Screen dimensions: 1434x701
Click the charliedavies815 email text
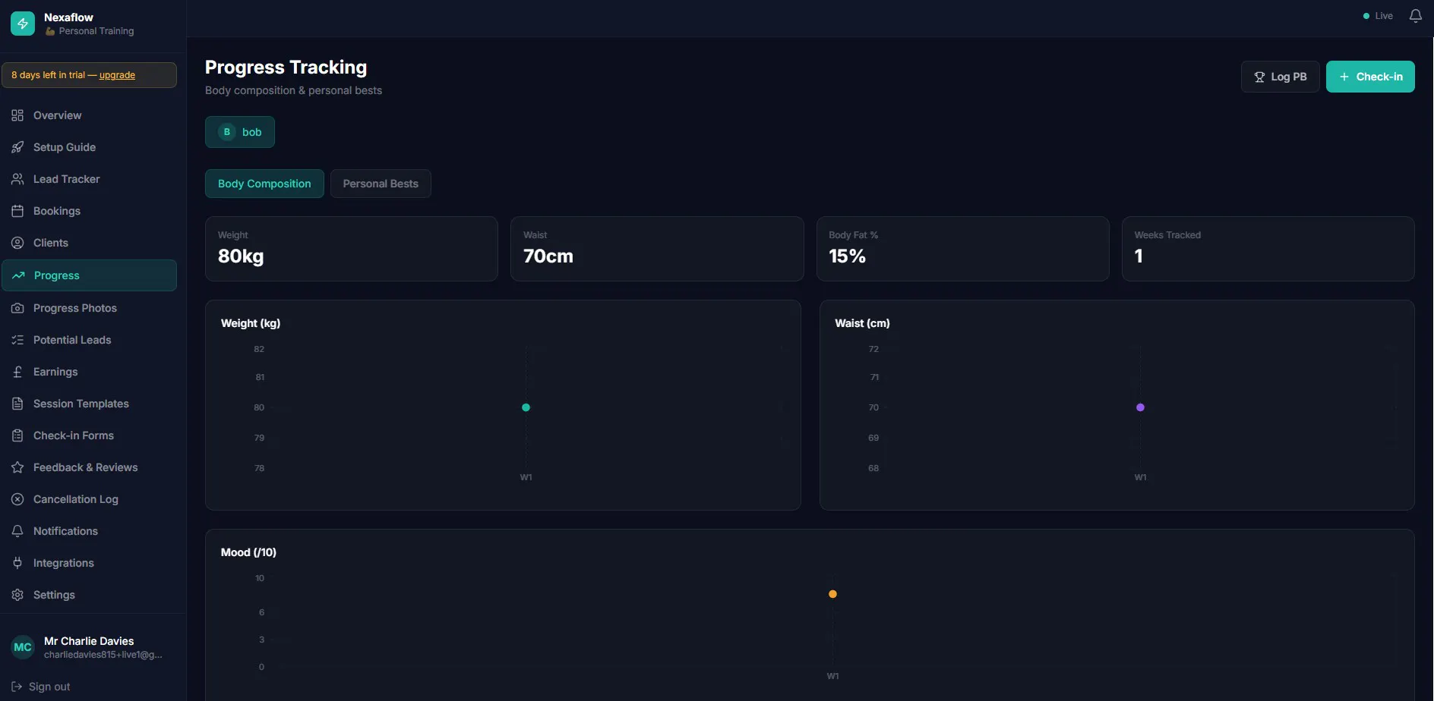coord(103,655)
